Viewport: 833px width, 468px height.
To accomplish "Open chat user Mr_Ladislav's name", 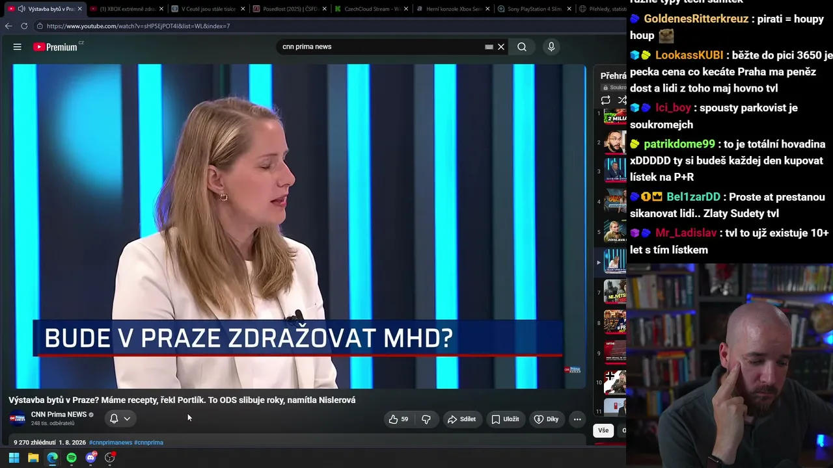I will (686, 233).
